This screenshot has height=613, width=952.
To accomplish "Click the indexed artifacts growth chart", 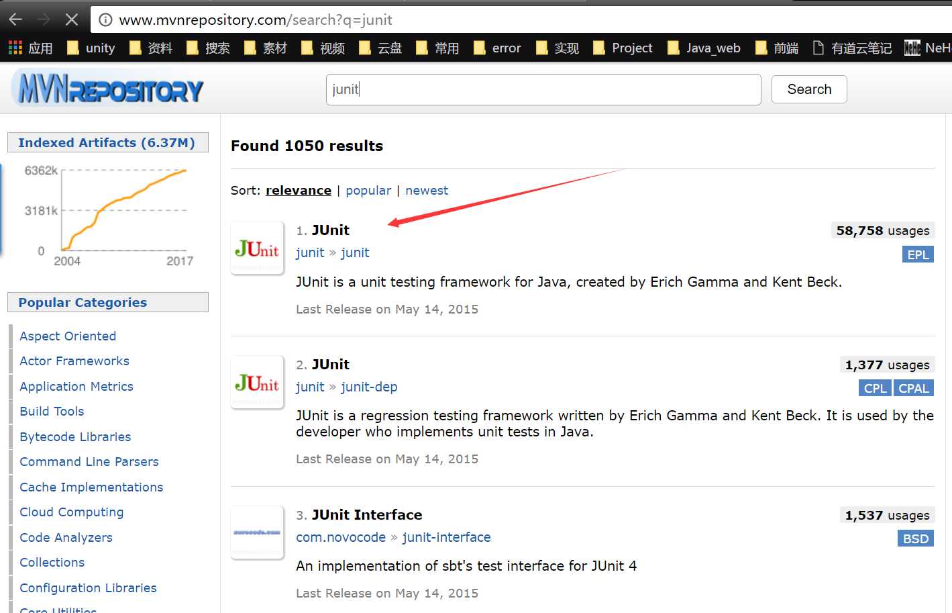I will tap(107, 215).
